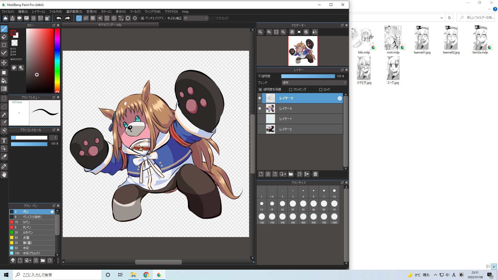Click the Windows taskbar search box
Screen dimensions: 498x280
click(57, 275)
